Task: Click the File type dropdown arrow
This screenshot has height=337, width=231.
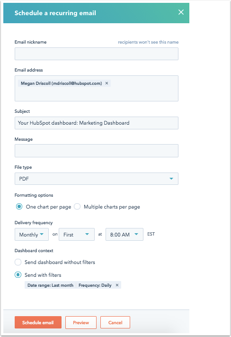Action: (x=171, y=179)
